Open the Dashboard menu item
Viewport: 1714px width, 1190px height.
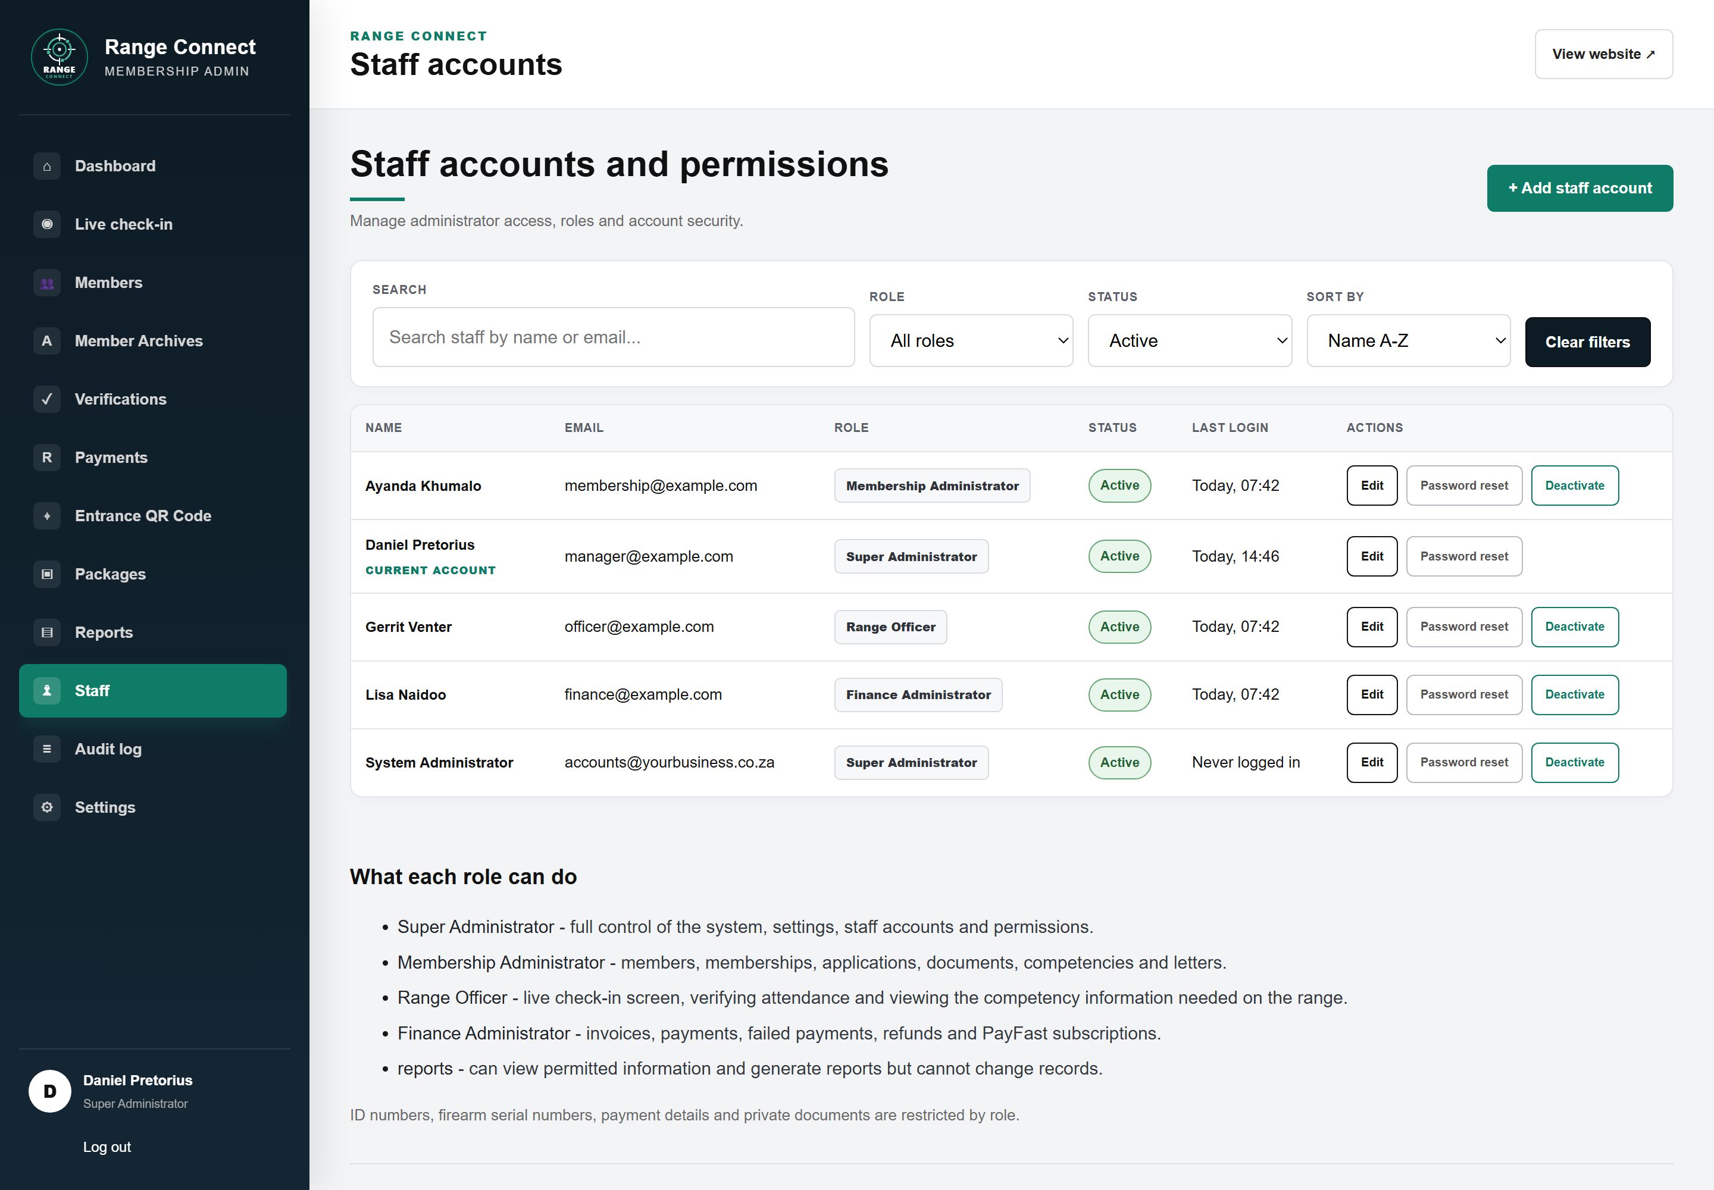[153, 166]
